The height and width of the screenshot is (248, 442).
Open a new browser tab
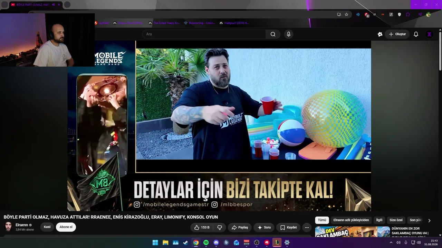[67, 4]
